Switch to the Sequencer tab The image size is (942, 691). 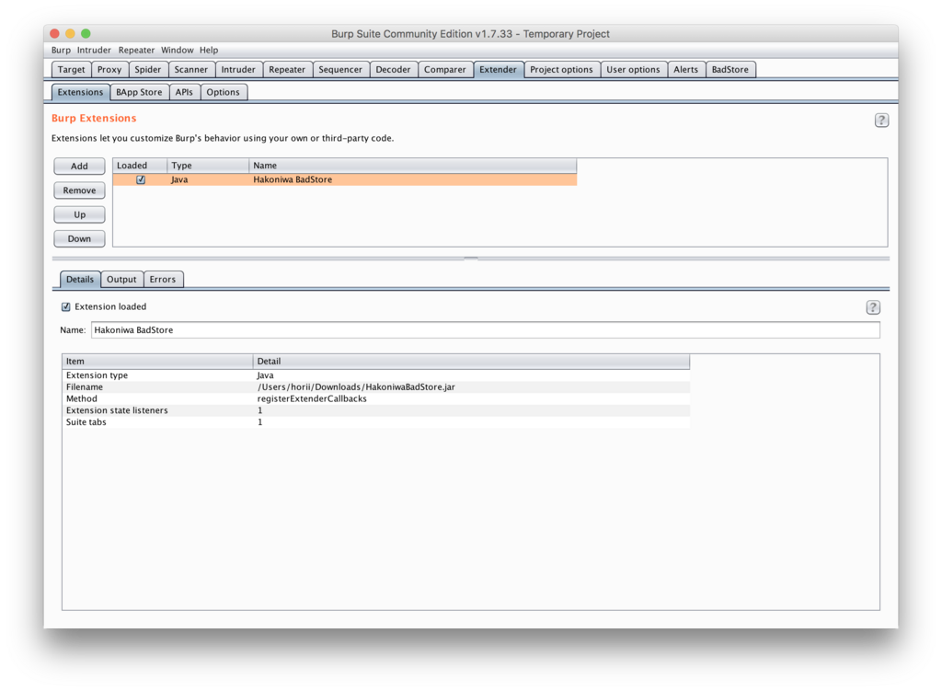coord(340,70)
